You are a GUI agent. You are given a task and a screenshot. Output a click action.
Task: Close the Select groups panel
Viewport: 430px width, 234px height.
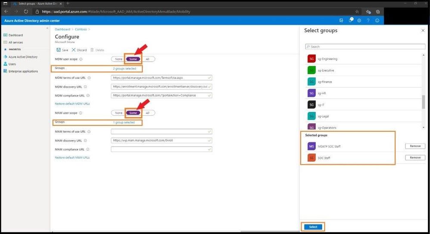tap(423, 31)
